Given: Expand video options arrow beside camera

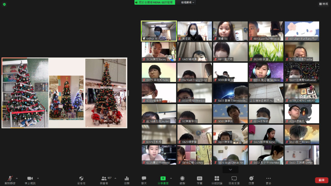Looking at the screenshot, I should pos(38,178).
